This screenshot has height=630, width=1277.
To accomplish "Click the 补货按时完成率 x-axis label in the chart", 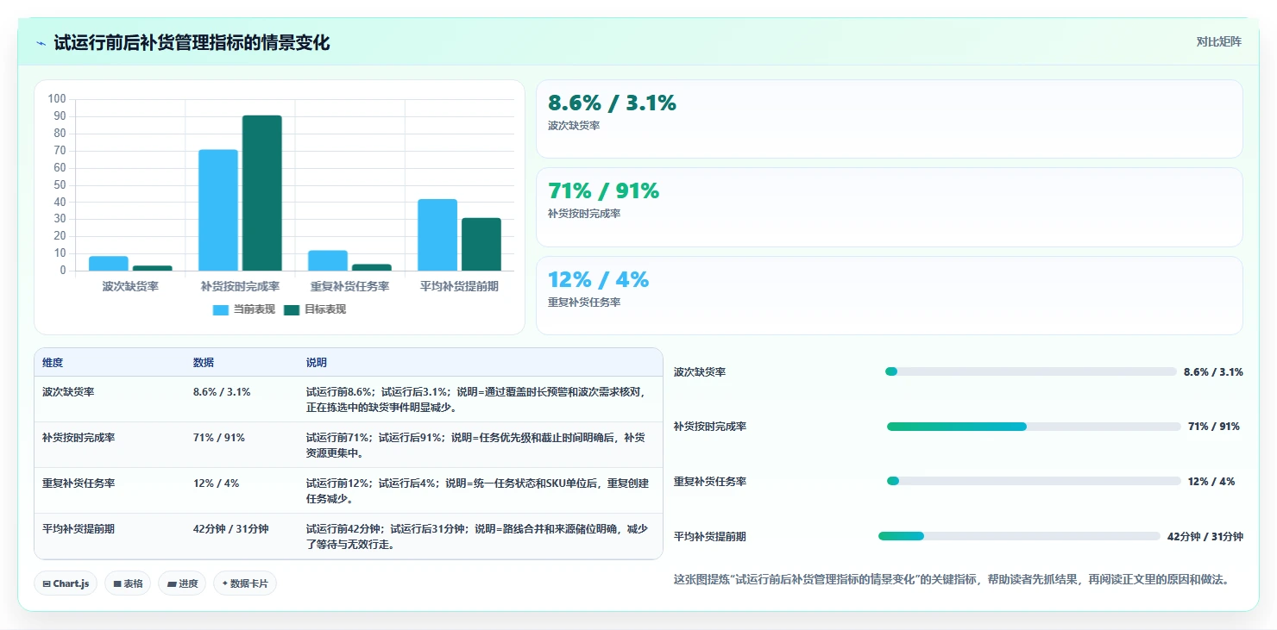I will pos(240,286).
